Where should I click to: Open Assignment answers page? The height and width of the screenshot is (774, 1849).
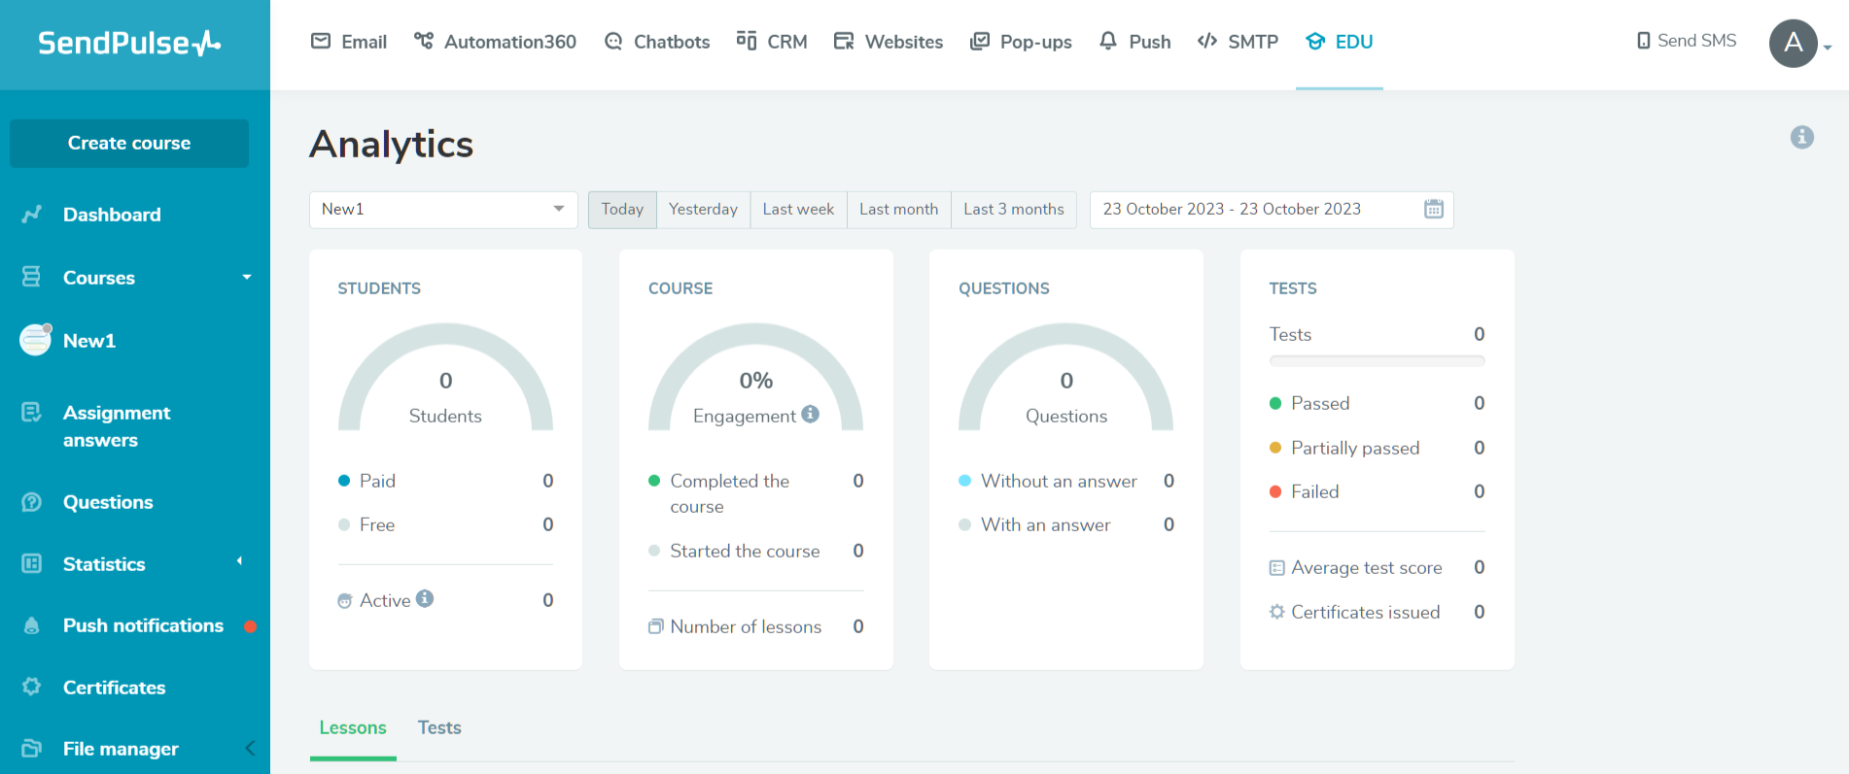click(117, 426)
